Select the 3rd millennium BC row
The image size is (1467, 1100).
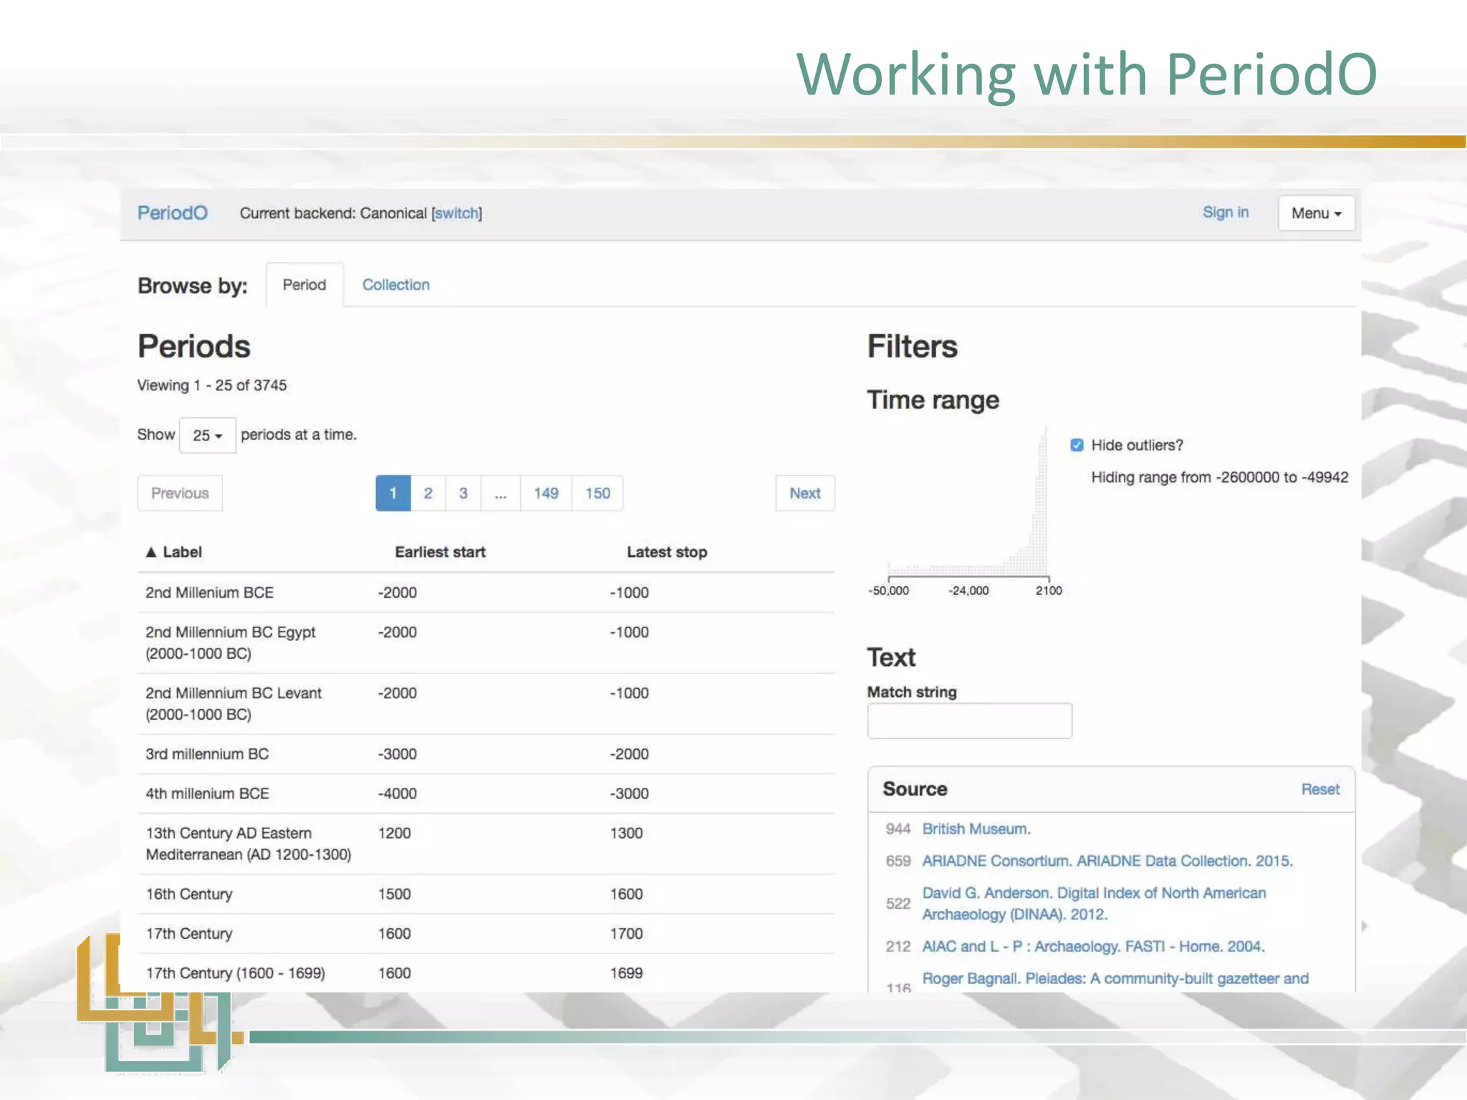[x=486, y=753]
